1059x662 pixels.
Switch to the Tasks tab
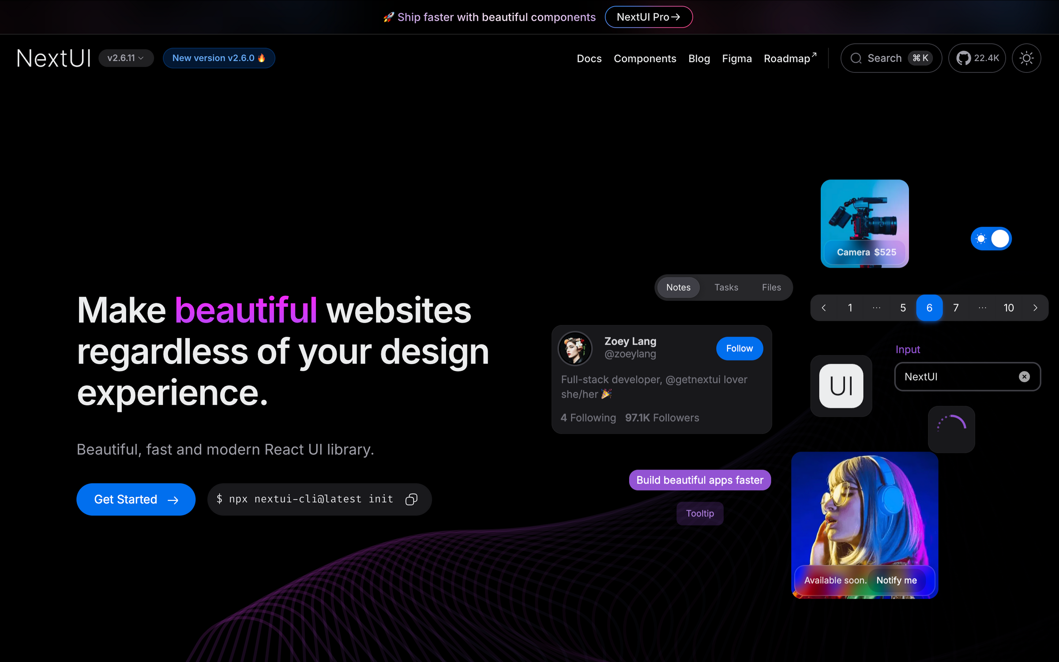point(726,287)
